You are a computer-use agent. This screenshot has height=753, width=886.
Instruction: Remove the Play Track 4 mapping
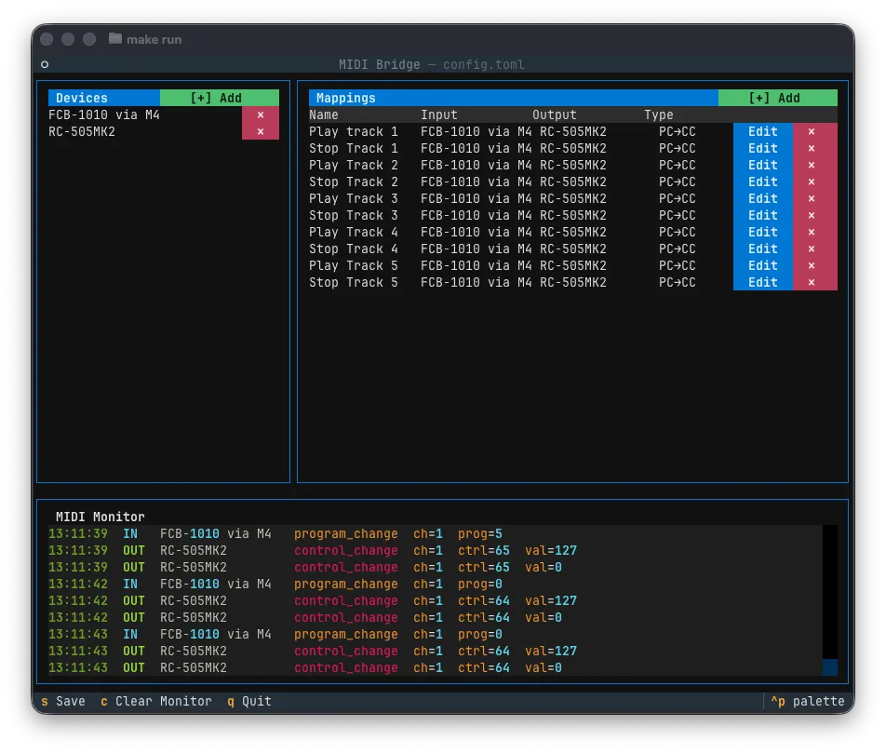(815, 232)
